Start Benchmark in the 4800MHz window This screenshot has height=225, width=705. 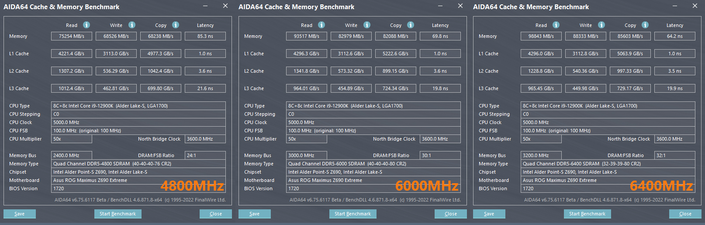[117, 214]
